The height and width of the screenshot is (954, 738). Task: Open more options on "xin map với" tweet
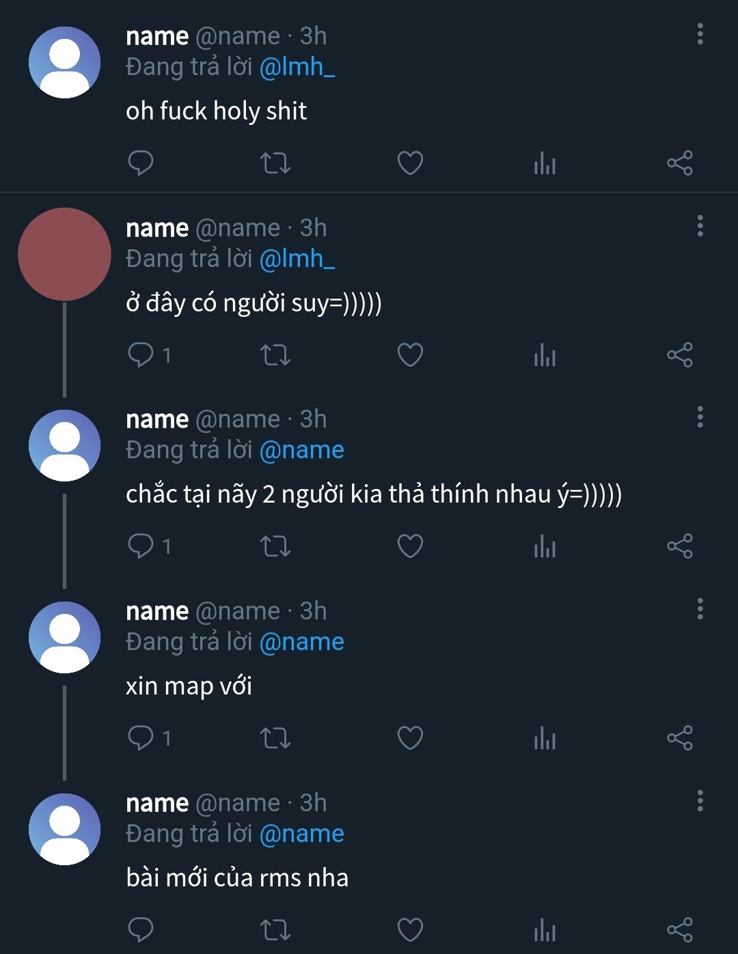[700, 609]
